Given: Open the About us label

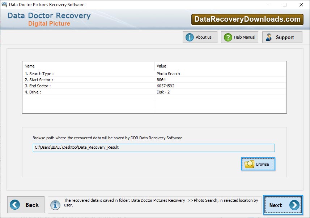Looking at the screenshot, I should click(x=203, y=37).
